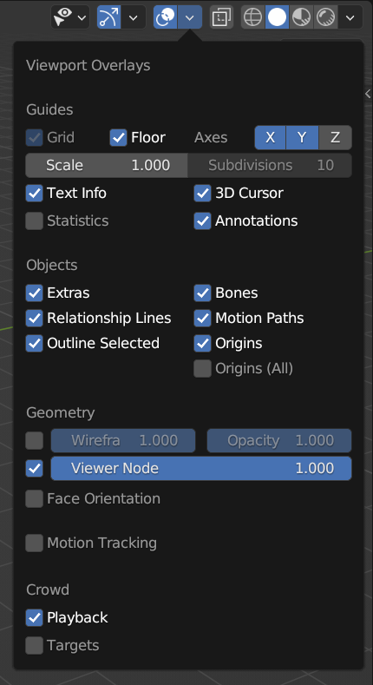The image size is (373, 685).
Task: Collapse the Viewport Overlays dropdown arrow
Action: coord(190,18)
